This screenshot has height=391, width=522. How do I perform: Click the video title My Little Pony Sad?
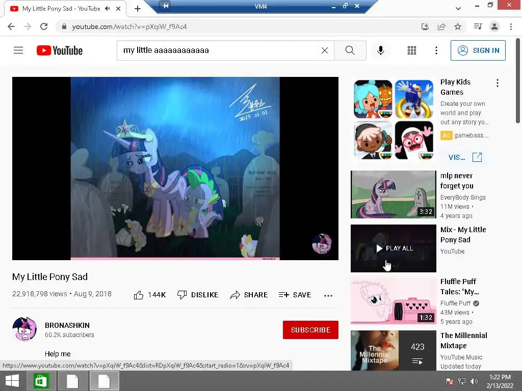pyautogui.click(x=50, y=276)
